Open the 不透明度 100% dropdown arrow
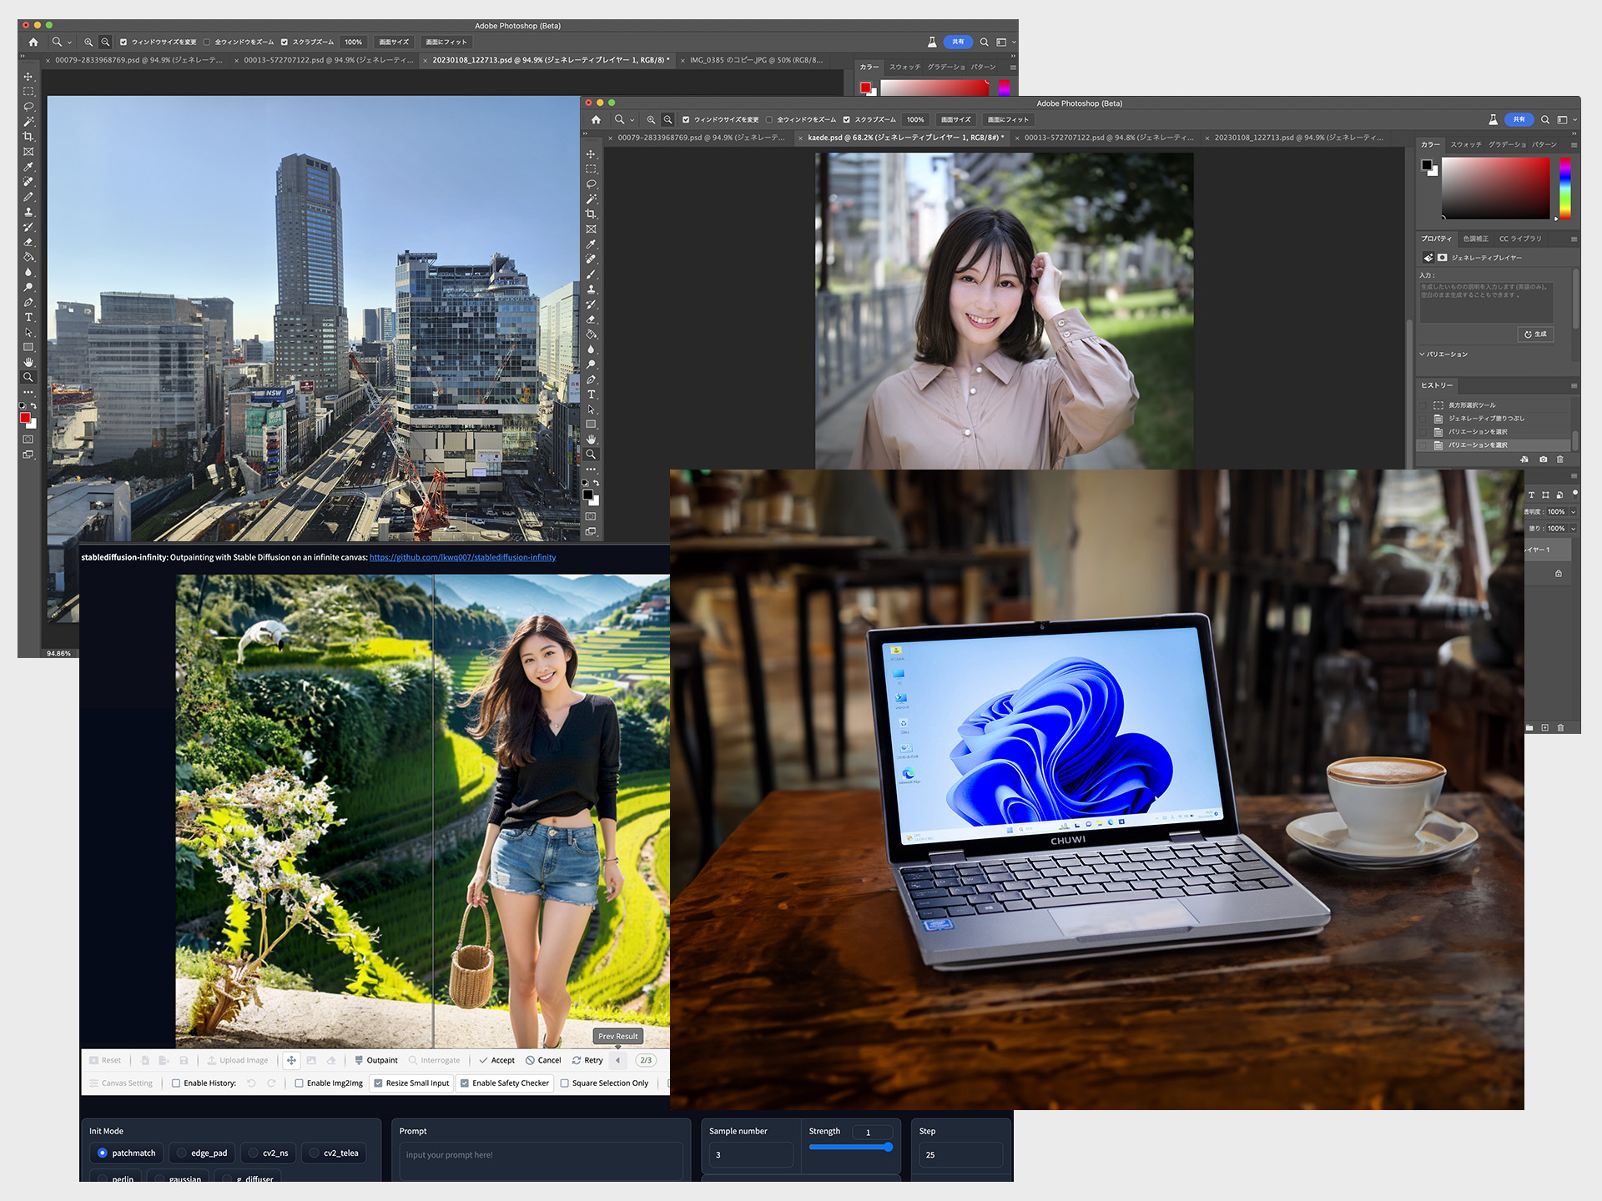Screen dimensions: 1602x1201 [1573, 512]
